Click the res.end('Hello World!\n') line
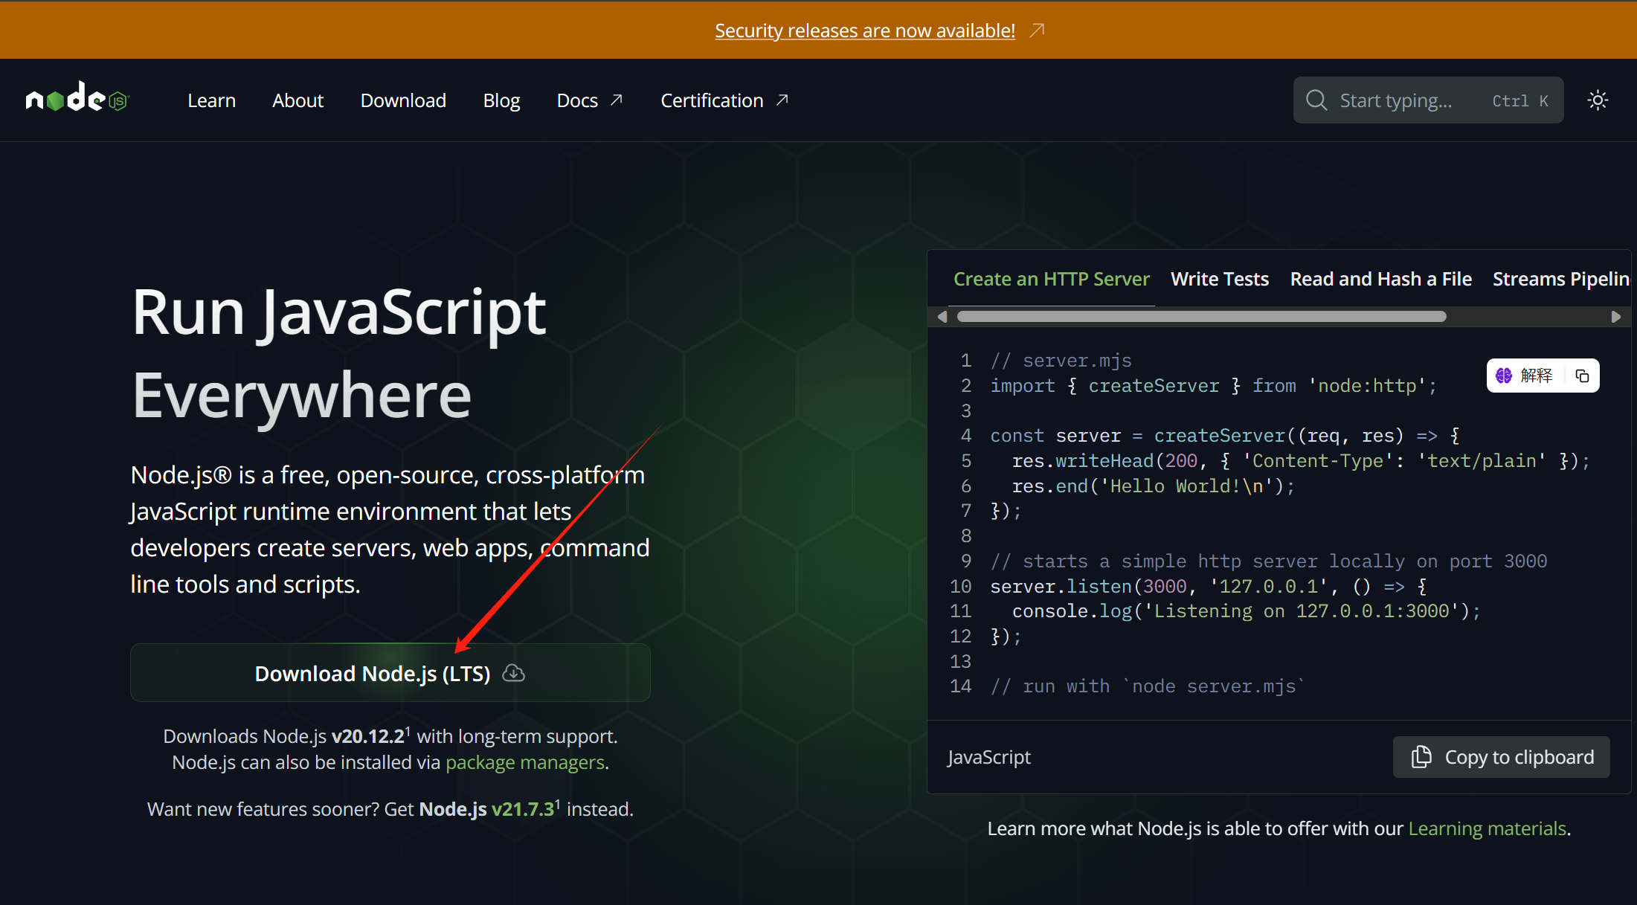 (x=1153, y=486)
